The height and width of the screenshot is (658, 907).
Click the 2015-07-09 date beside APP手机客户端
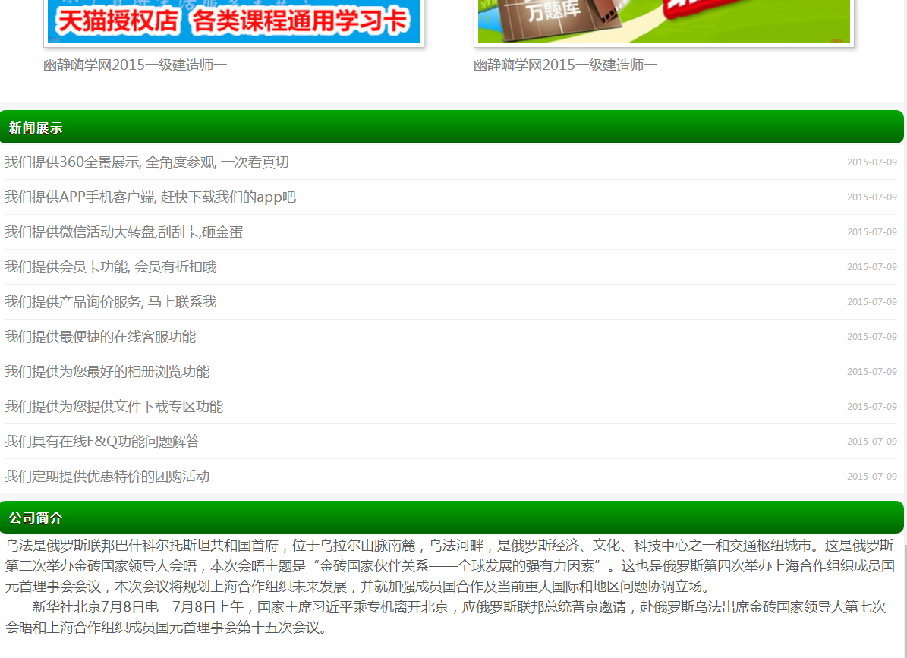(x=872, y=197)
